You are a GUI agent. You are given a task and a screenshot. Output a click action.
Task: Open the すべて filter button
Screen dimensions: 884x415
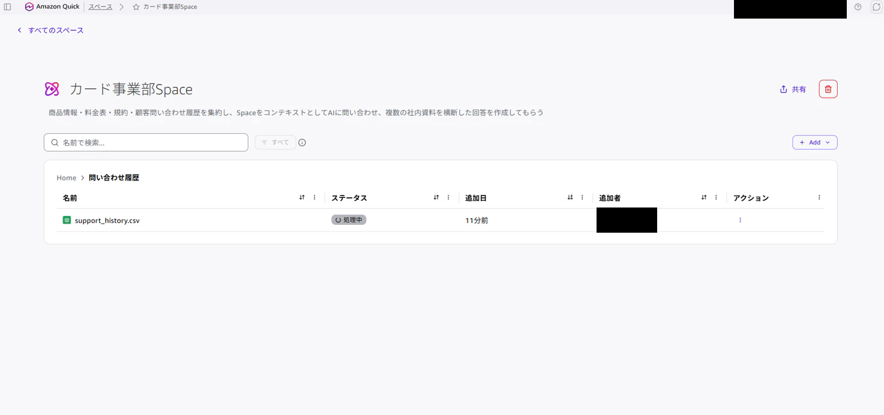click(x=275, y=142)
